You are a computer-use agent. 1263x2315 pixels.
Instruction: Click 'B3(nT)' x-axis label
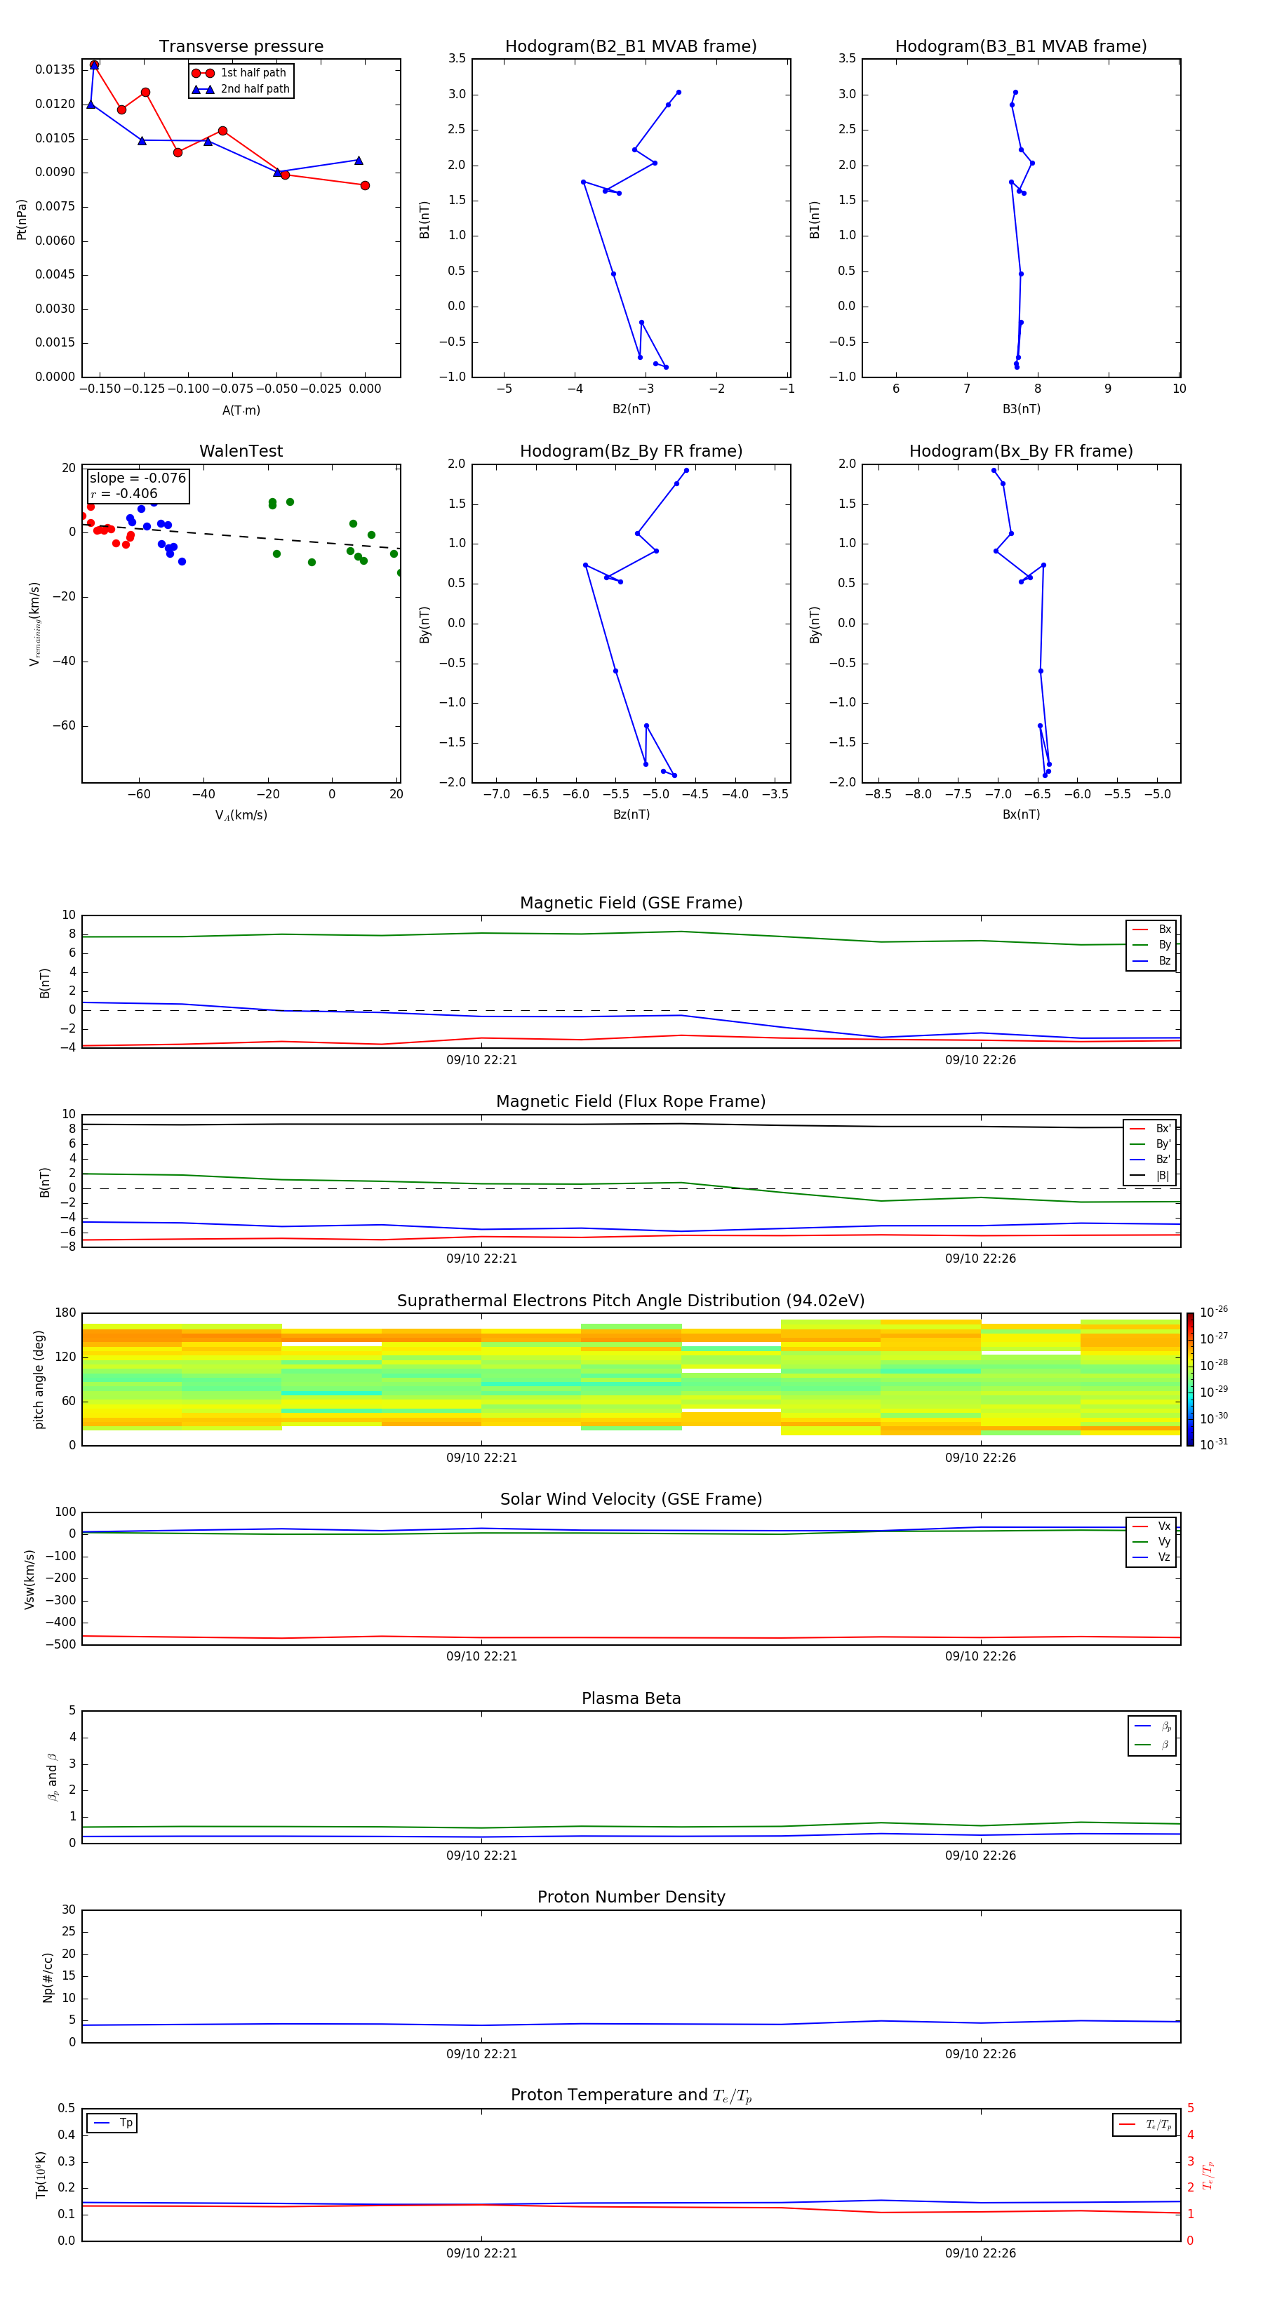click(1021, 409)
